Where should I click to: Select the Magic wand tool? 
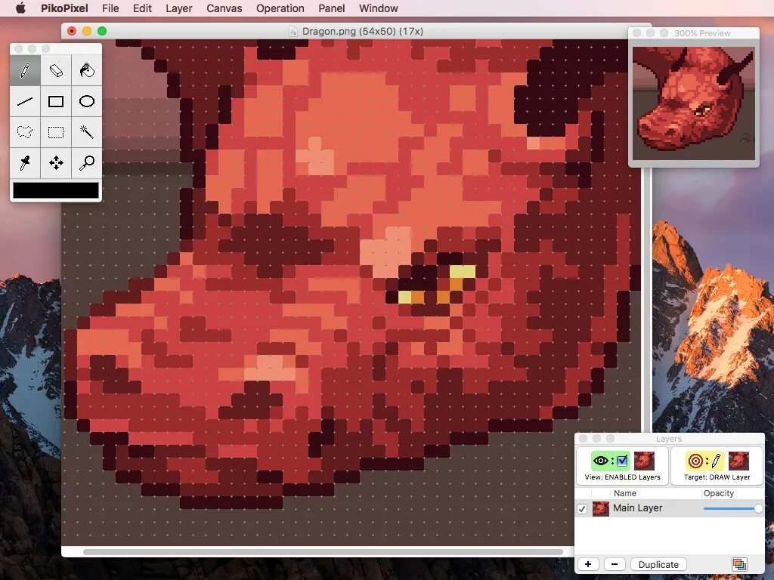click(x=86, y=132)
